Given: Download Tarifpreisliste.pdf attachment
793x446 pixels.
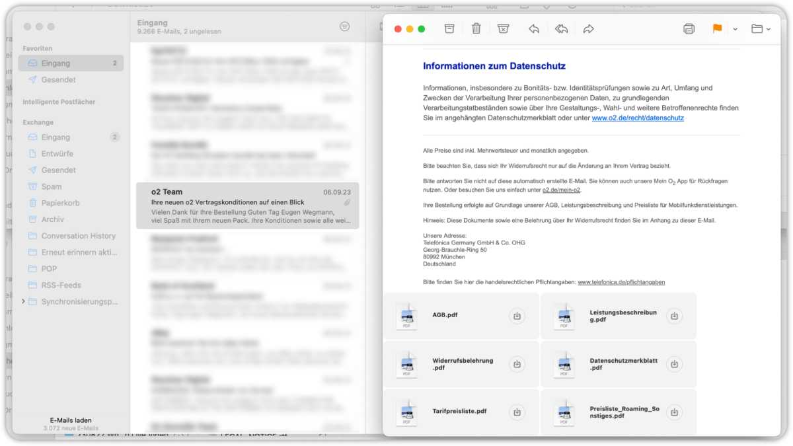Looking at the screenshot, I should (517, 412).
